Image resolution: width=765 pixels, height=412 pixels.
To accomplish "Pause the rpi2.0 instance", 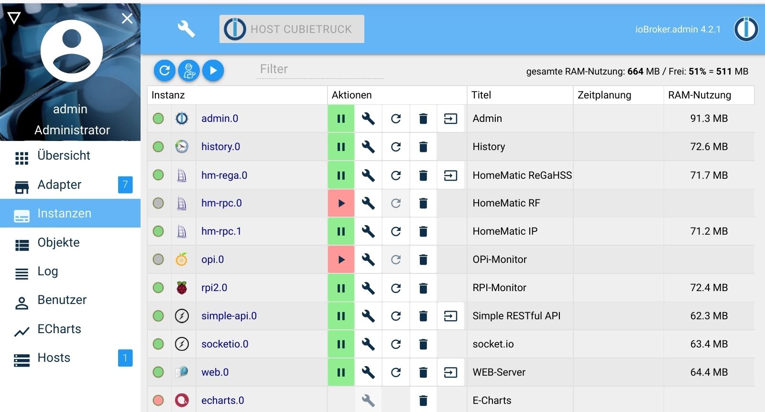I will pyautogui.click(x=341, y=288).
